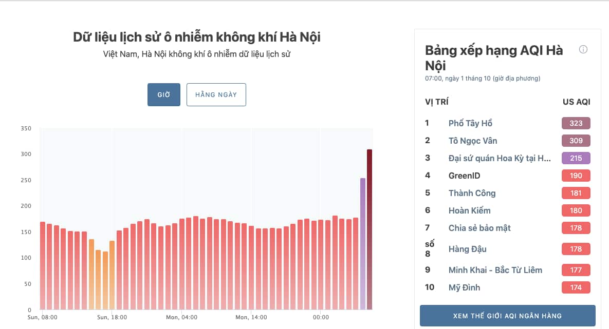Click the red 323 AQI badge
This screenshot has height=329, width=609.
point(576,123)
